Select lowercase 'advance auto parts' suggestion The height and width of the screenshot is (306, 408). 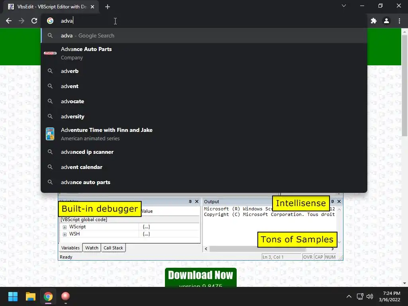coord(204,182)
